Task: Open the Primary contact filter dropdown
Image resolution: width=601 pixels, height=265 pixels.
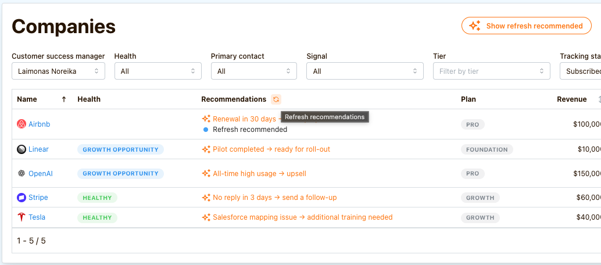Action: click(253, 71)
